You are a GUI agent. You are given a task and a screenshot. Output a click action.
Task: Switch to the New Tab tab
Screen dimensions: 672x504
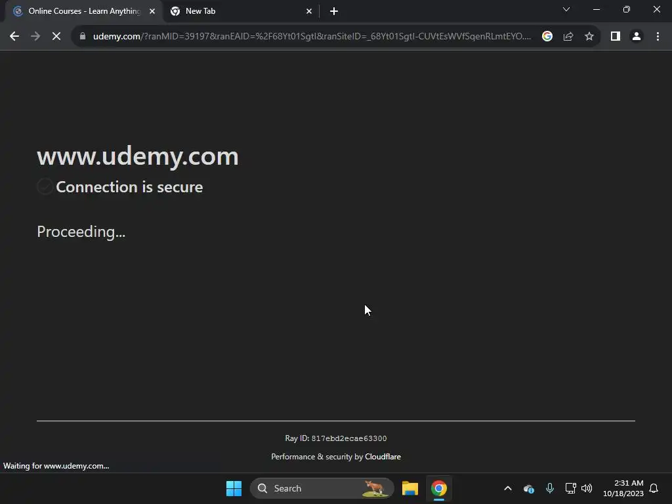241,11
